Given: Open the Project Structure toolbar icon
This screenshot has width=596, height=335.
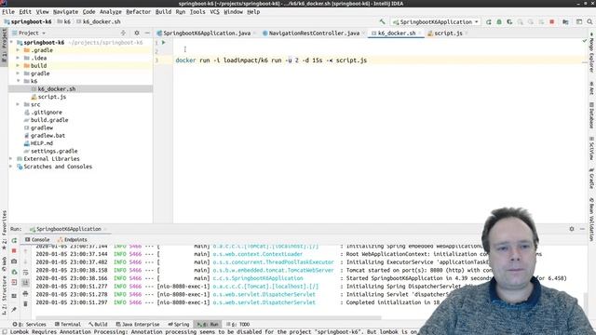Looking at the screenshot, I should tap(565, 22).
